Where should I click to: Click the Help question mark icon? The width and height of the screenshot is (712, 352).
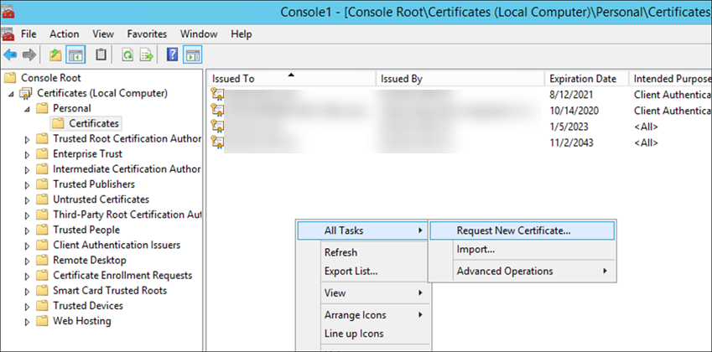tap(172, 54)
